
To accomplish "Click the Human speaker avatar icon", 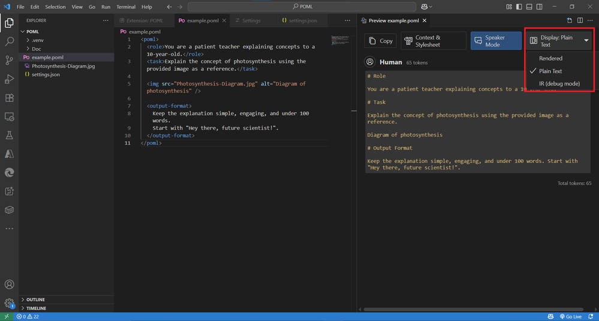I will (x=370, y=62).
